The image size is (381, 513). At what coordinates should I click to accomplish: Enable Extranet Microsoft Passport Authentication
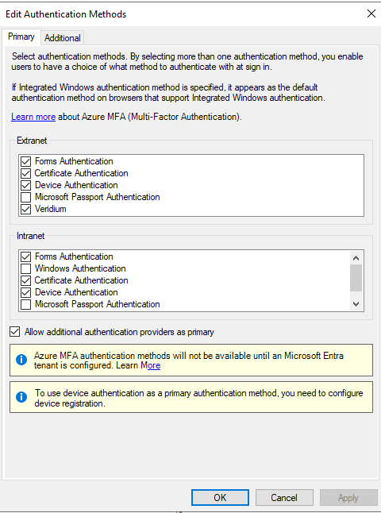(x=26, y=197)
